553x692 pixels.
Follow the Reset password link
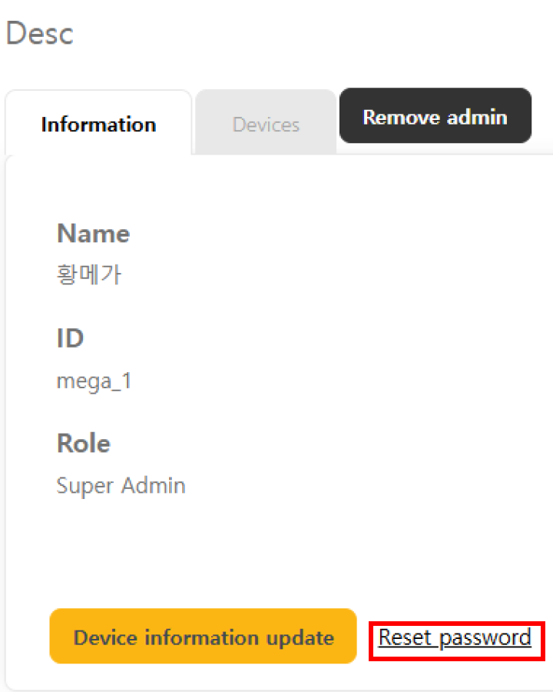pyautogui.click(x=455, y=637)
